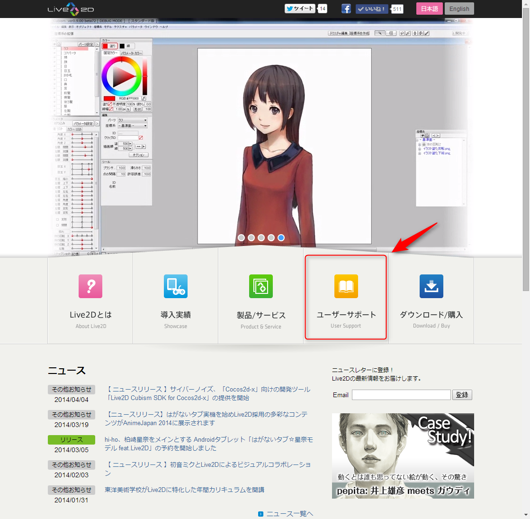Viewport: 530px width, 519px height.
Task: Click the blue Download arrow icon
Action: click(x=431, y=286)
